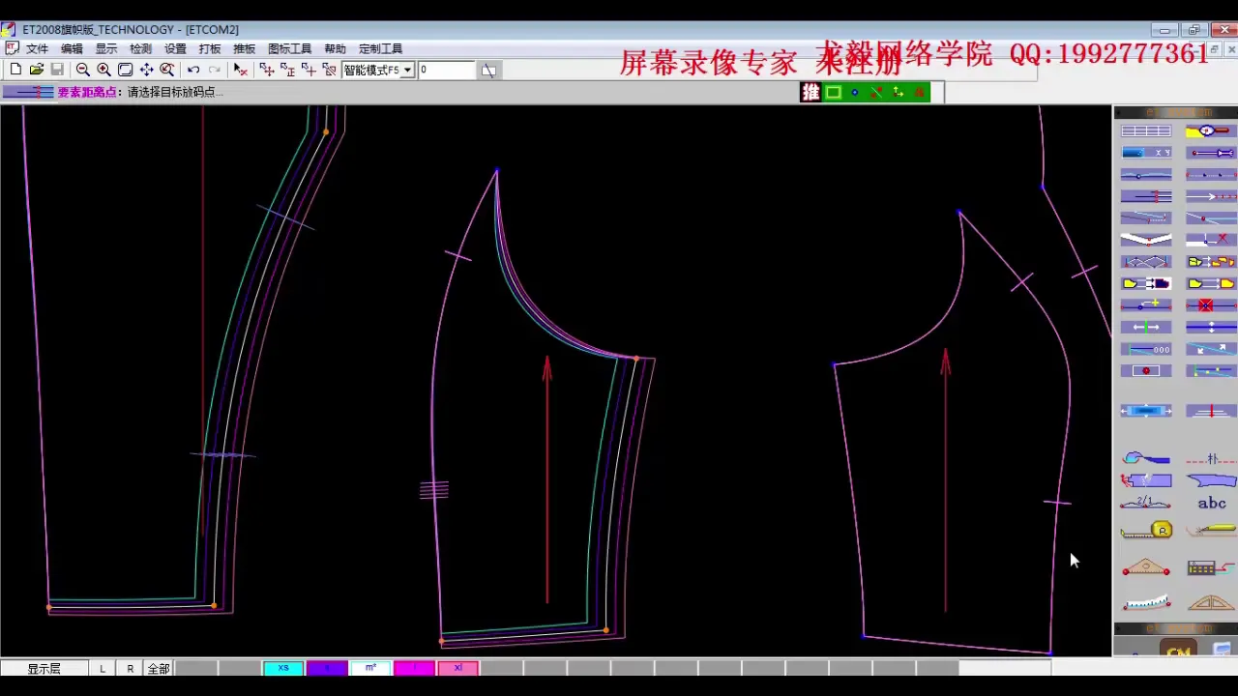Select the V-shaped white notch grading tool
This screenshot has height=696, width=1238.
click(1146, 239)
